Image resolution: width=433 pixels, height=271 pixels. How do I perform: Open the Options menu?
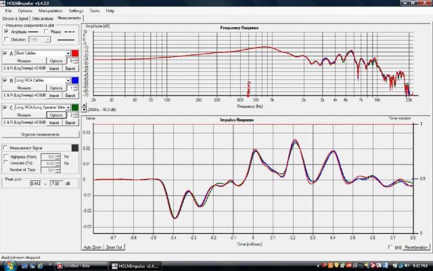pos(25,11)
